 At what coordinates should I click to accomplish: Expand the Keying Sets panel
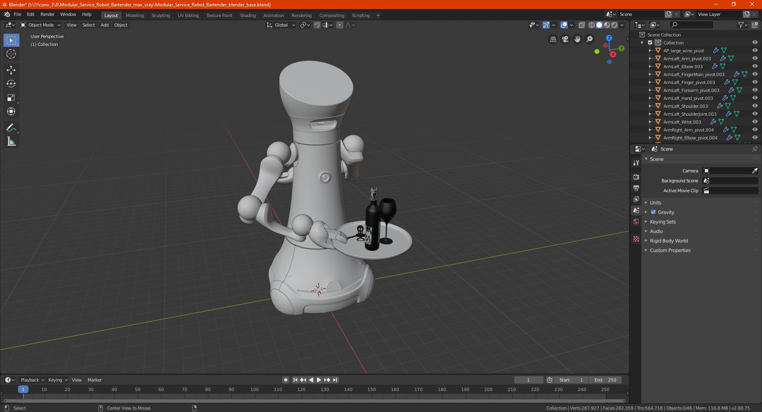[663, 221]
